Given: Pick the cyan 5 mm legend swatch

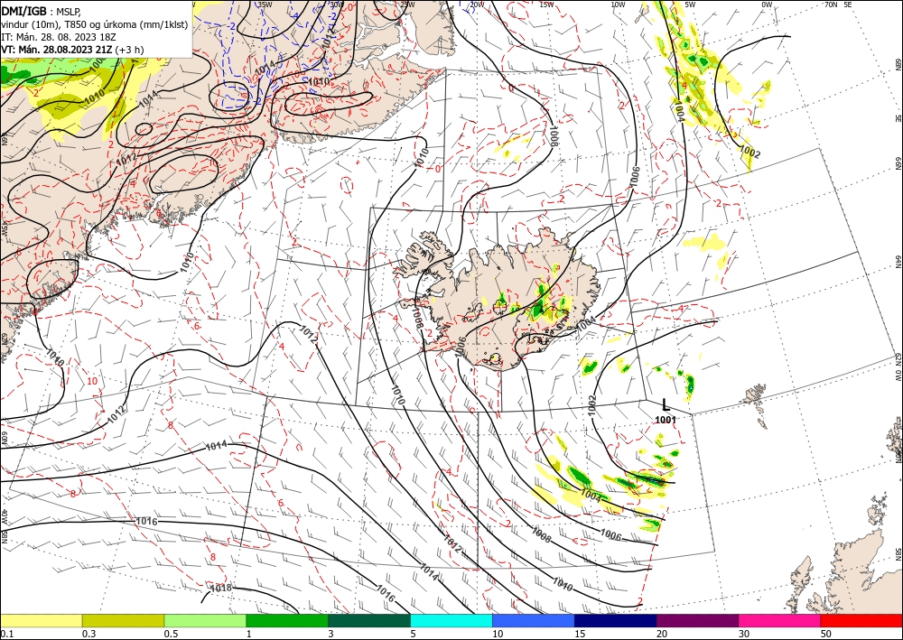Looking at the screenshot, I should click(451, 620).
